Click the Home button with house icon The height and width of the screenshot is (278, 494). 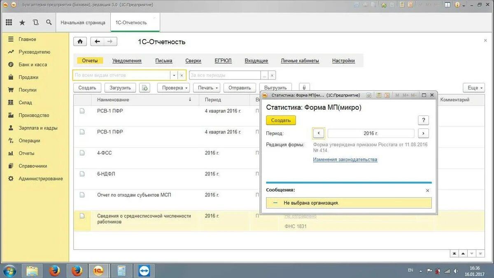point(80,42)
